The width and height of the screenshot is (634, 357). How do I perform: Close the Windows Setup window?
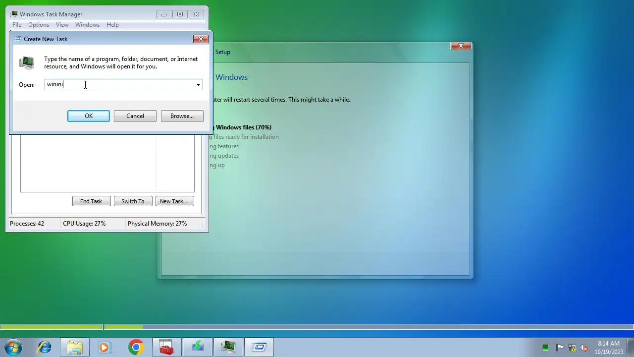(x=461, y=46)
